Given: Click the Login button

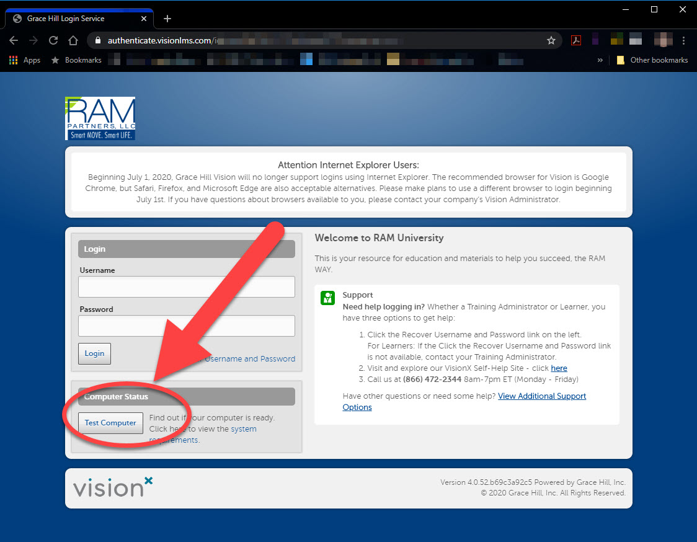Looking at the screenshot, I should click(x=95, y=353).
